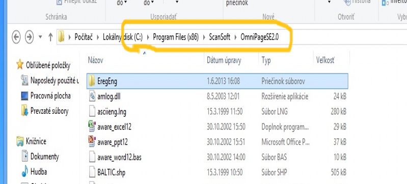The image size is (407, 184).
Task: Select aware_excel12 file name
Action: click(x=115, y=127)
